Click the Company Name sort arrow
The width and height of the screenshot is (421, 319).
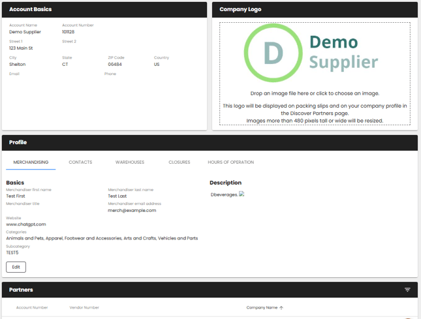pyautogui.click(x=281, y=307)
